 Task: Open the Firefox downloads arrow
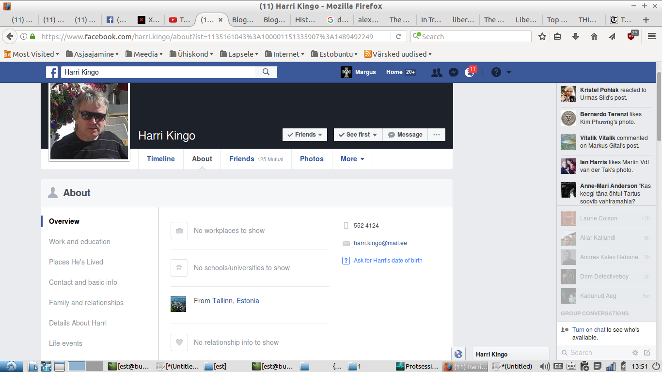pos(576,36)
